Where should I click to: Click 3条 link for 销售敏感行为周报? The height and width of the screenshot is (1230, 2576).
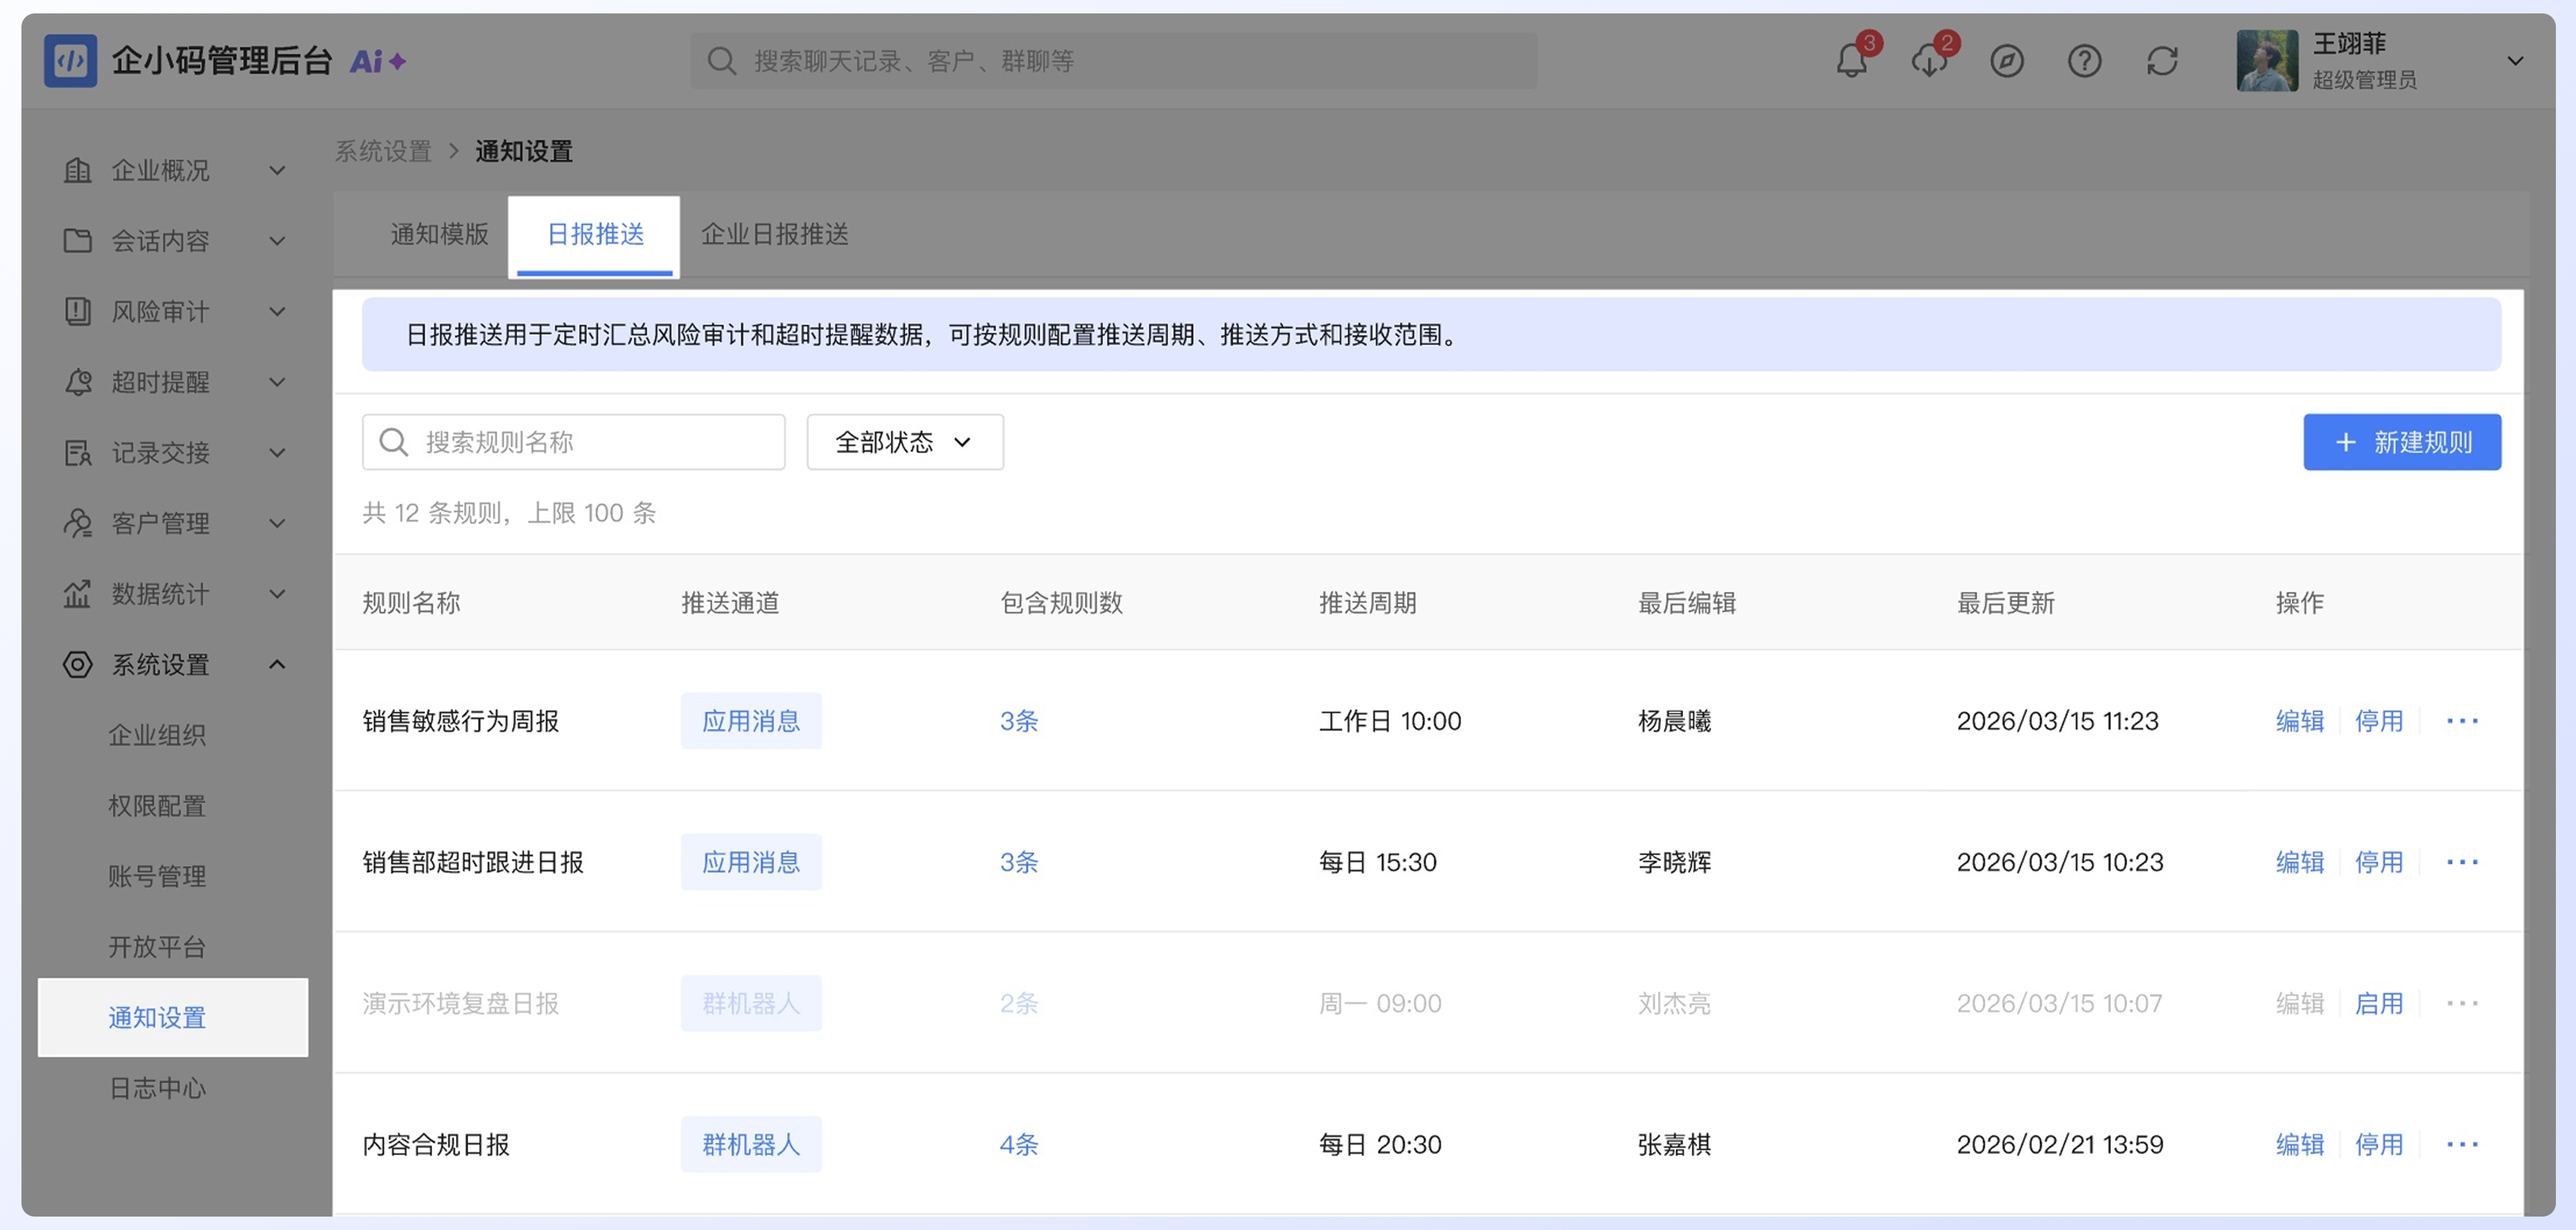pos(1019,721)
